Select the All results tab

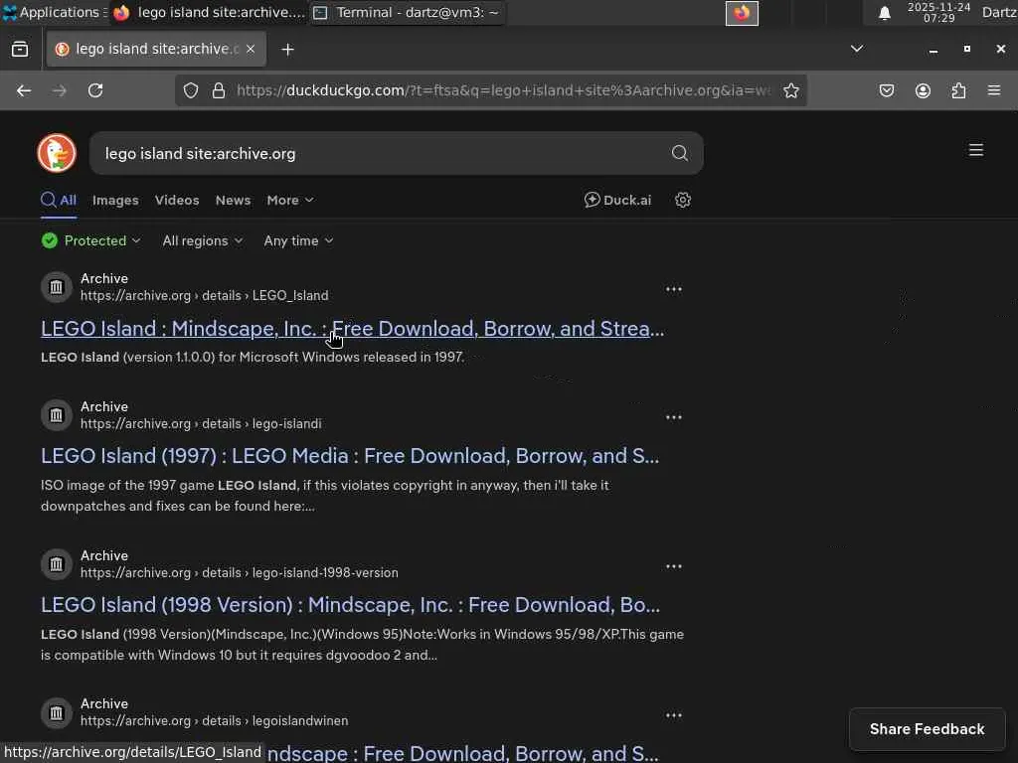coord(59,200)
